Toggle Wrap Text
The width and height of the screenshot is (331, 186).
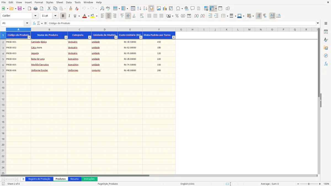click(142, 16)
